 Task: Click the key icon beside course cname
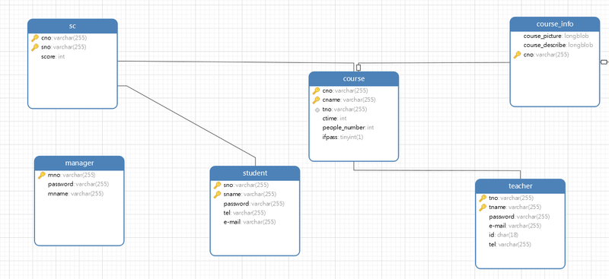(x=316, y=100)
